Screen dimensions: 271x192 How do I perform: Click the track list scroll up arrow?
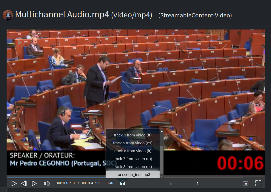pyautogui.click(x=162, y=131)
